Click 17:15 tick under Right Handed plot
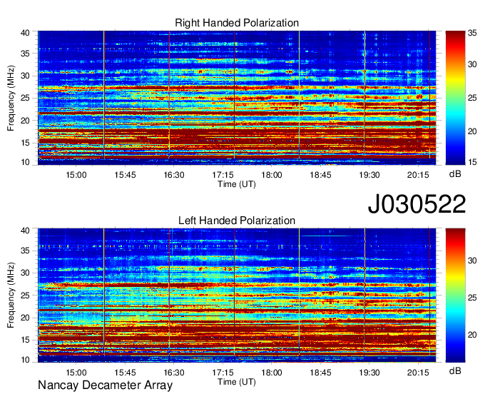 point(223,175)
